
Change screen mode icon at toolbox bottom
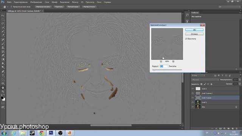[x=3, y=107]
